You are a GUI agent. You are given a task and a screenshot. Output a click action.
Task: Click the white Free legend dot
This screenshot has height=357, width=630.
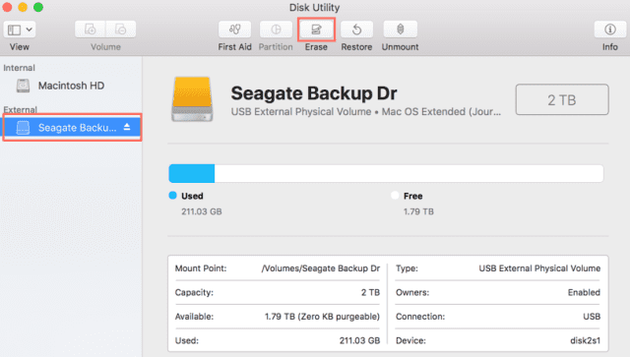395,196
